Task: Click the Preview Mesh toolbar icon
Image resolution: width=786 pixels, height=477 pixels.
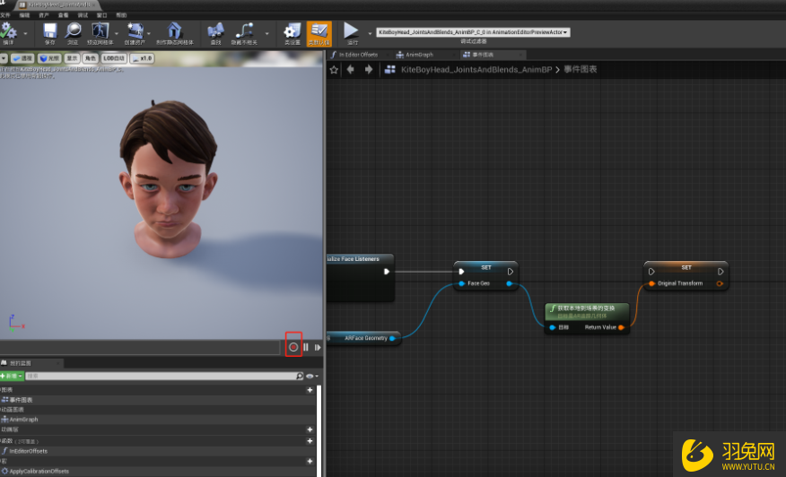Action: (x=101, y=32)
